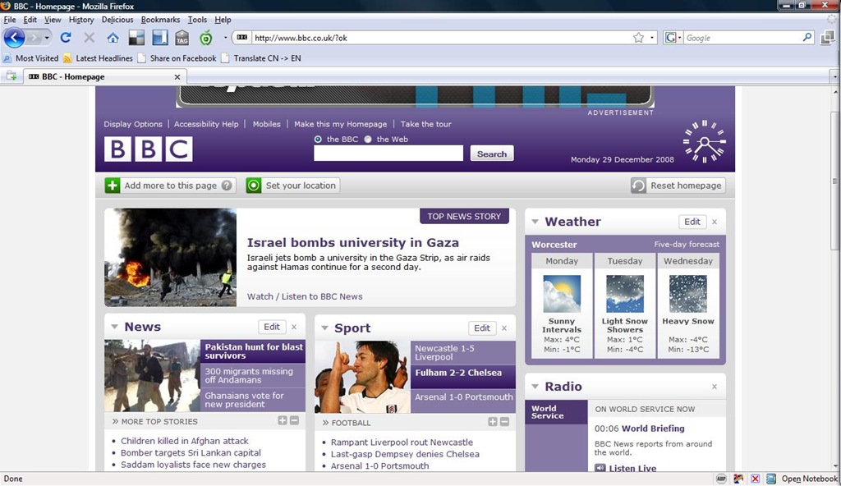841x486 pixels.
Task: Click the green Set your location target icon
Action: tap(254, 186)
